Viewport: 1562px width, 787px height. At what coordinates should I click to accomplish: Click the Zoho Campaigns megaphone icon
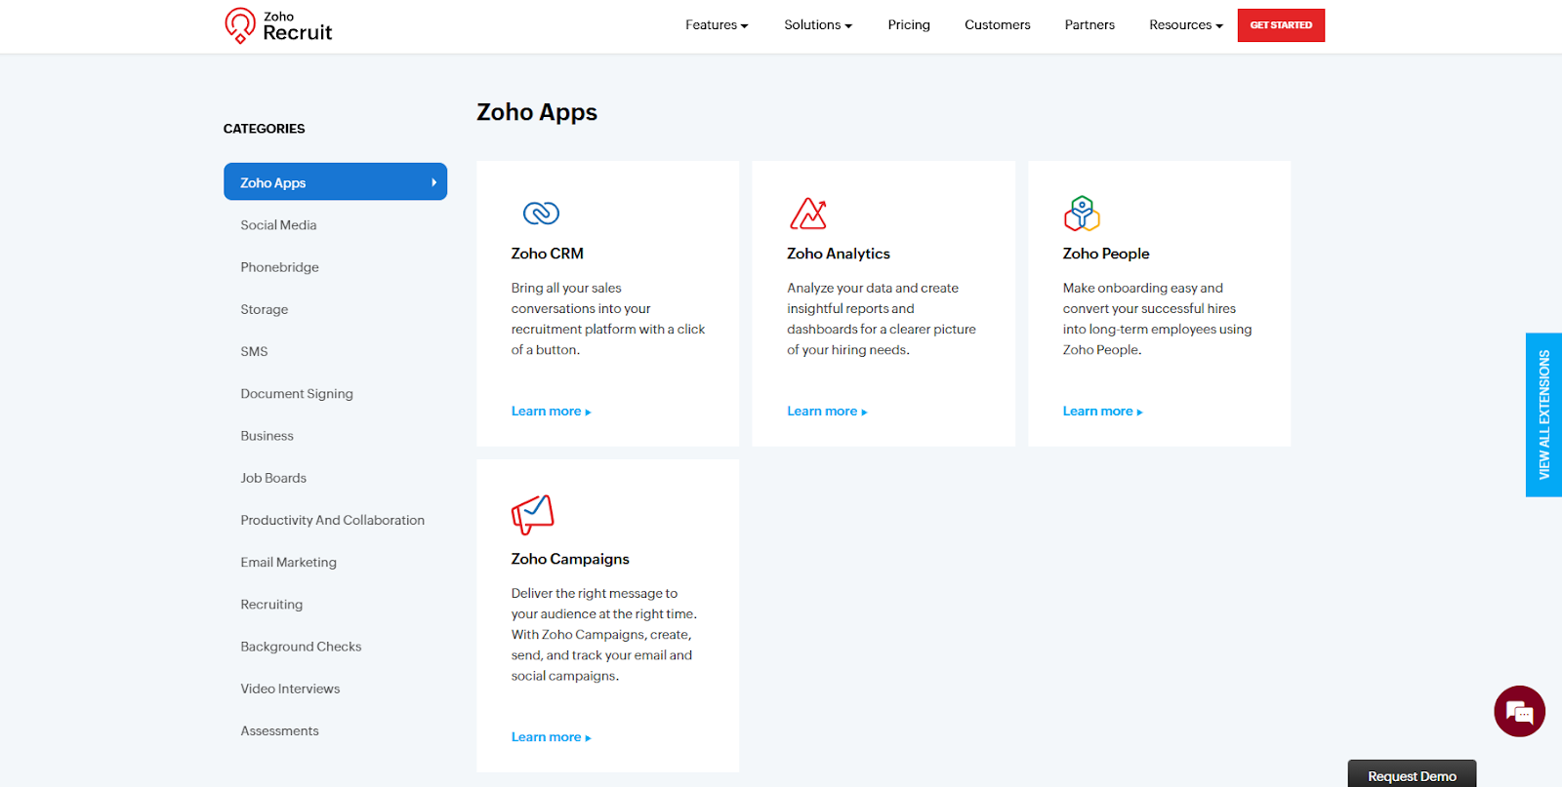[533, 514]
